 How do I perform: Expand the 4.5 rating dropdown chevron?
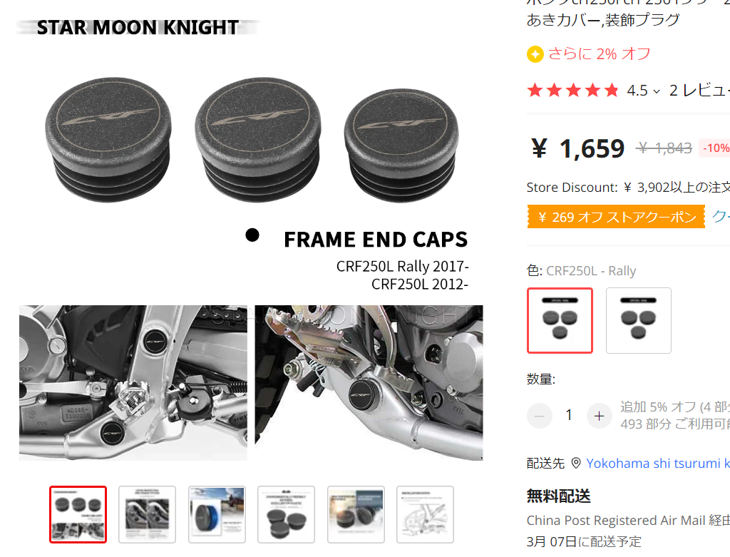click(x=657, y=91)
